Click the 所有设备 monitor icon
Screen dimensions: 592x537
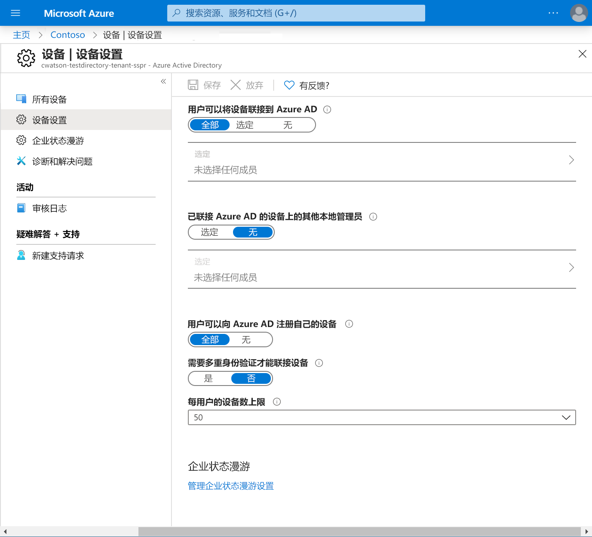coord(21,99)
